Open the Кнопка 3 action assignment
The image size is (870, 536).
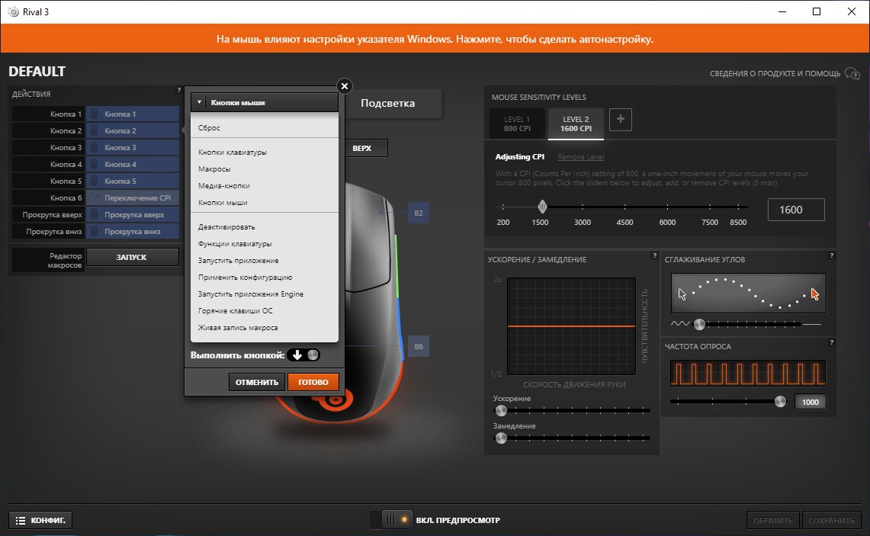click(133, 148)
